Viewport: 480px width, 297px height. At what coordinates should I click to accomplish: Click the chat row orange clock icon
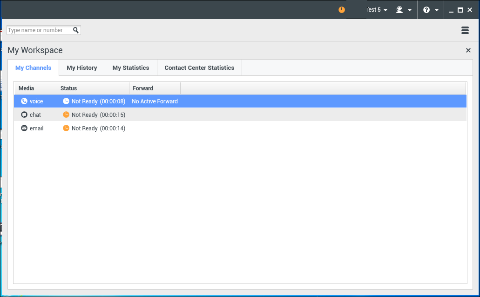(66, 115)
